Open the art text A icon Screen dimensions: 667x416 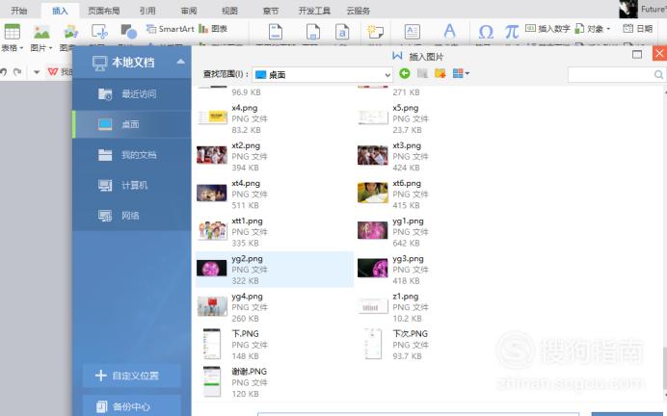[449, 32]
